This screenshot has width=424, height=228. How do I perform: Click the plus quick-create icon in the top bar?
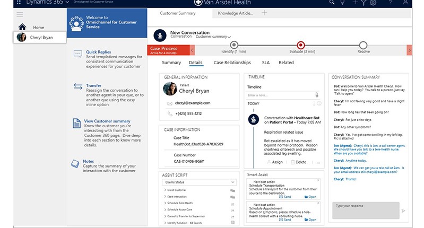355,2
